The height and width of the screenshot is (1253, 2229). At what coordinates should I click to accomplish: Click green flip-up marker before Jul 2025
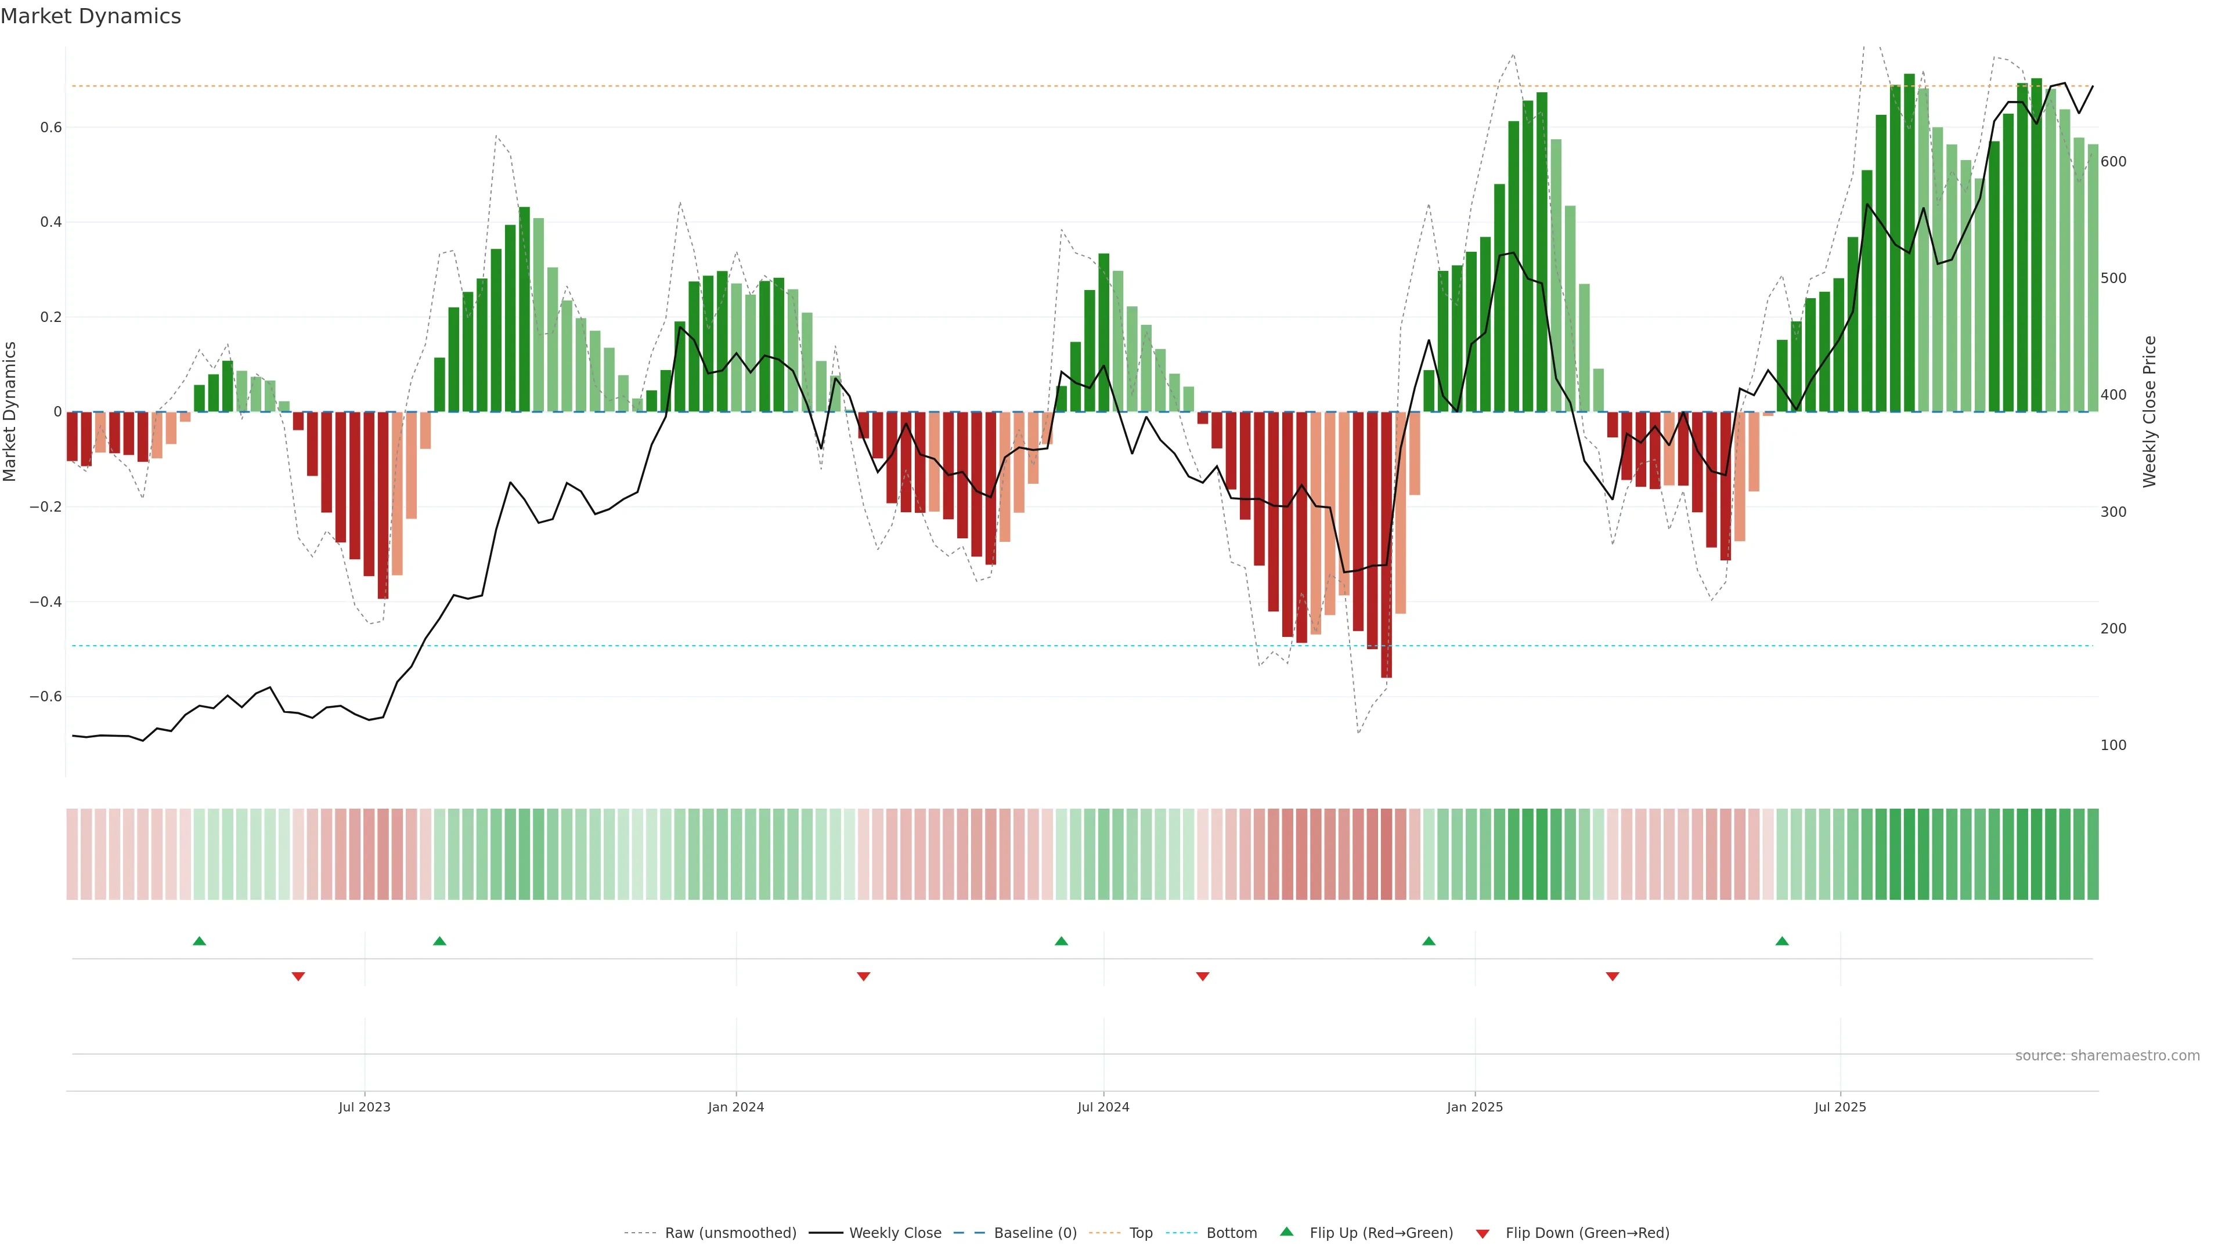tap(1781, 941)
